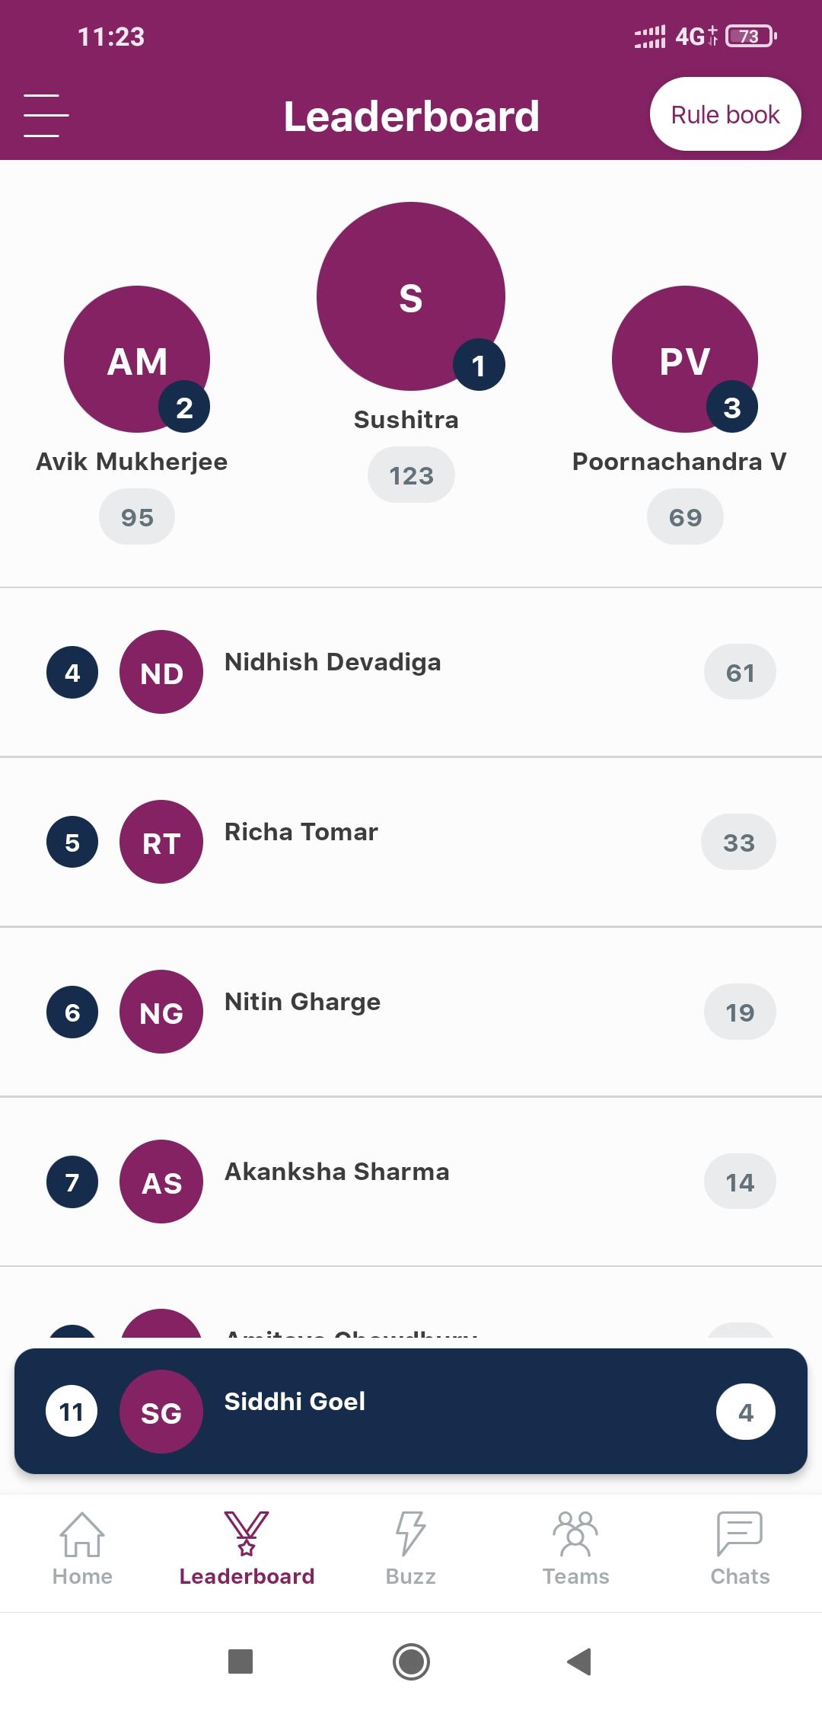Tap the SG avatar in pinned row
This screenshot has width=822, height=1711.
pyautogui.click(x=161, y=1412)
